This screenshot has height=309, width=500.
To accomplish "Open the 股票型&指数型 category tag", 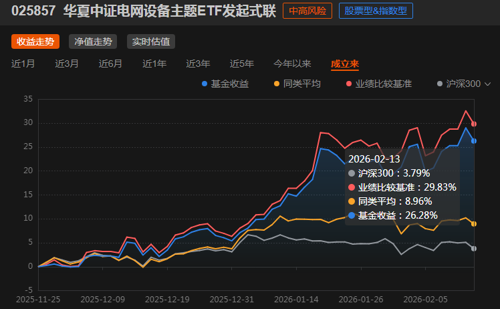I will point(376,11).
